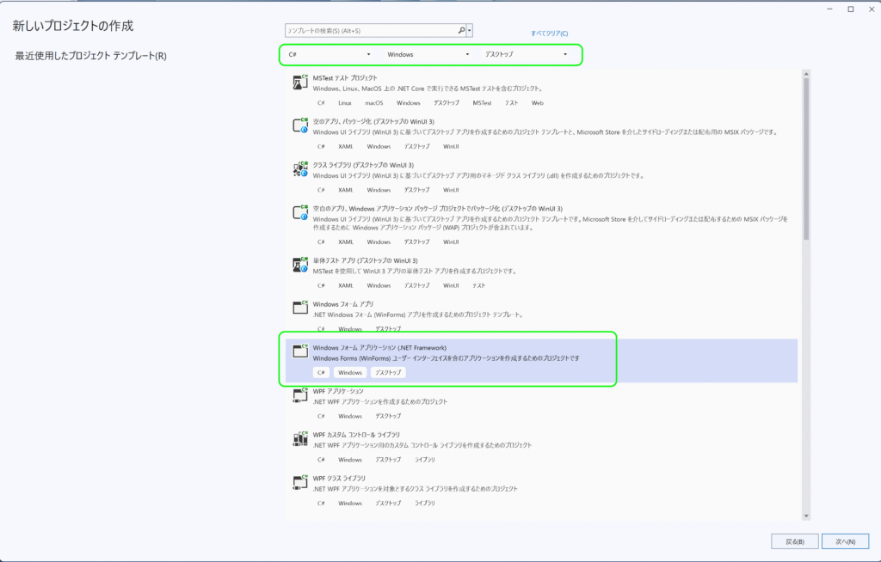Image resolution: width=881 pixels, height=562 pixels.
Task: Click the すべてクリア(C) link
Action: click(549, 34)
